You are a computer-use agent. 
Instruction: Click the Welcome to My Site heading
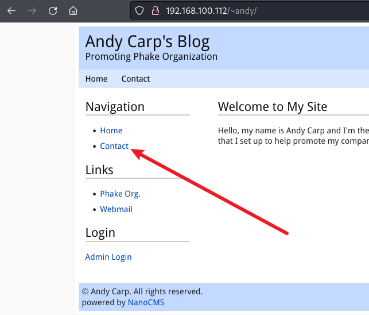point(273,106)
